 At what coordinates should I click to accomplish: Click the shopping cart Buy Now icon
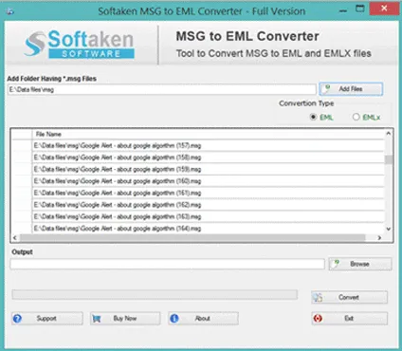click(97, 319)
